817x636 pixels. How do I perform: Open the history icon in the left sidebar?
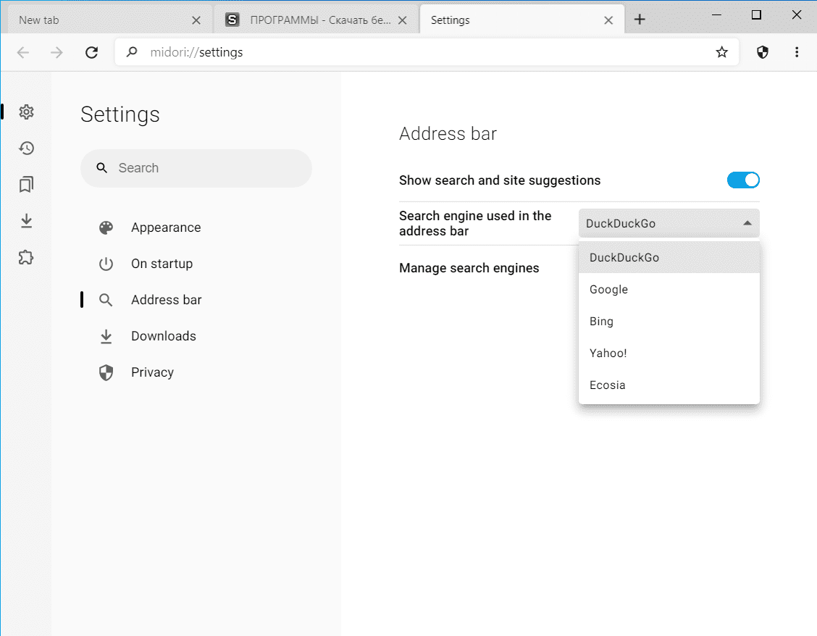27,148
